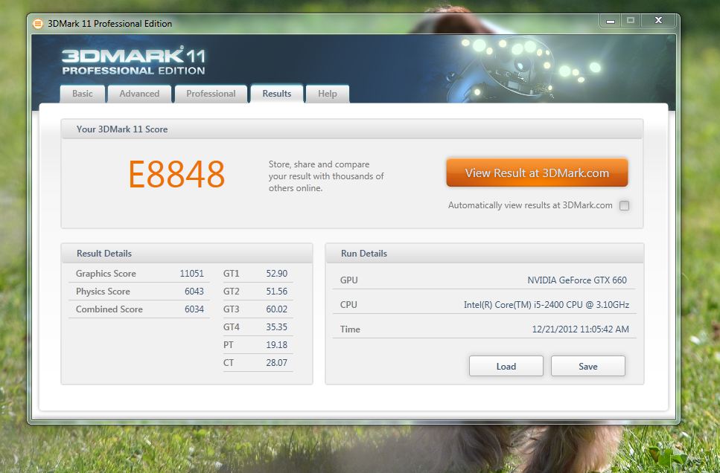Click the Intel Core i5-2400 CPU text

(x=547, y=305)
